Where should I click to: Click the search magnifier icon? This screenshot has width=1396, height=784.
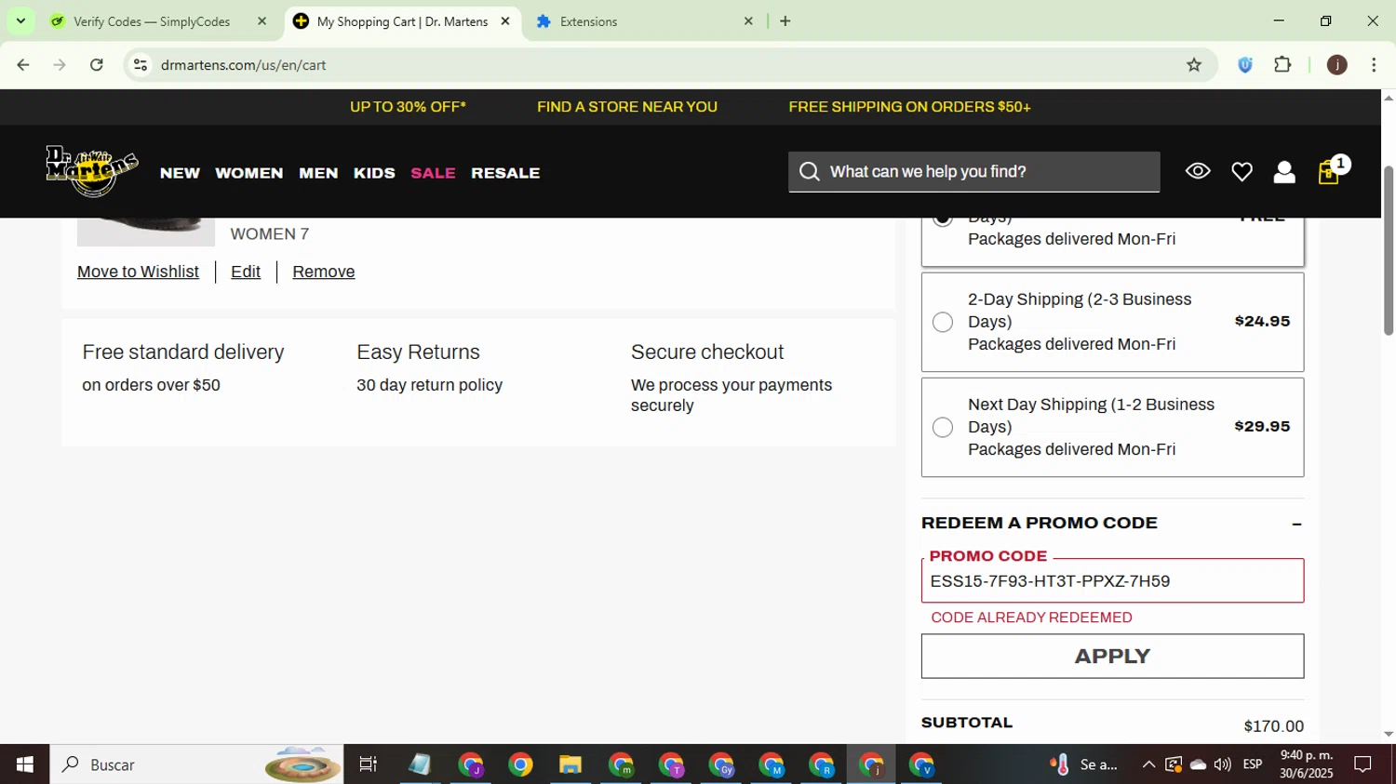pos(810,172)
